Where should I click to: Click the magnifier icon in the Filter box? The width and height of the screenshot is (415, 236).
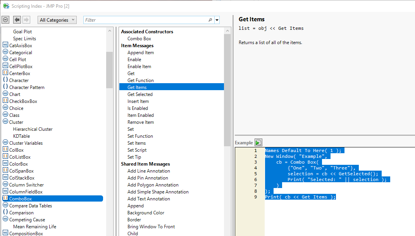click(x=210, y=20)
